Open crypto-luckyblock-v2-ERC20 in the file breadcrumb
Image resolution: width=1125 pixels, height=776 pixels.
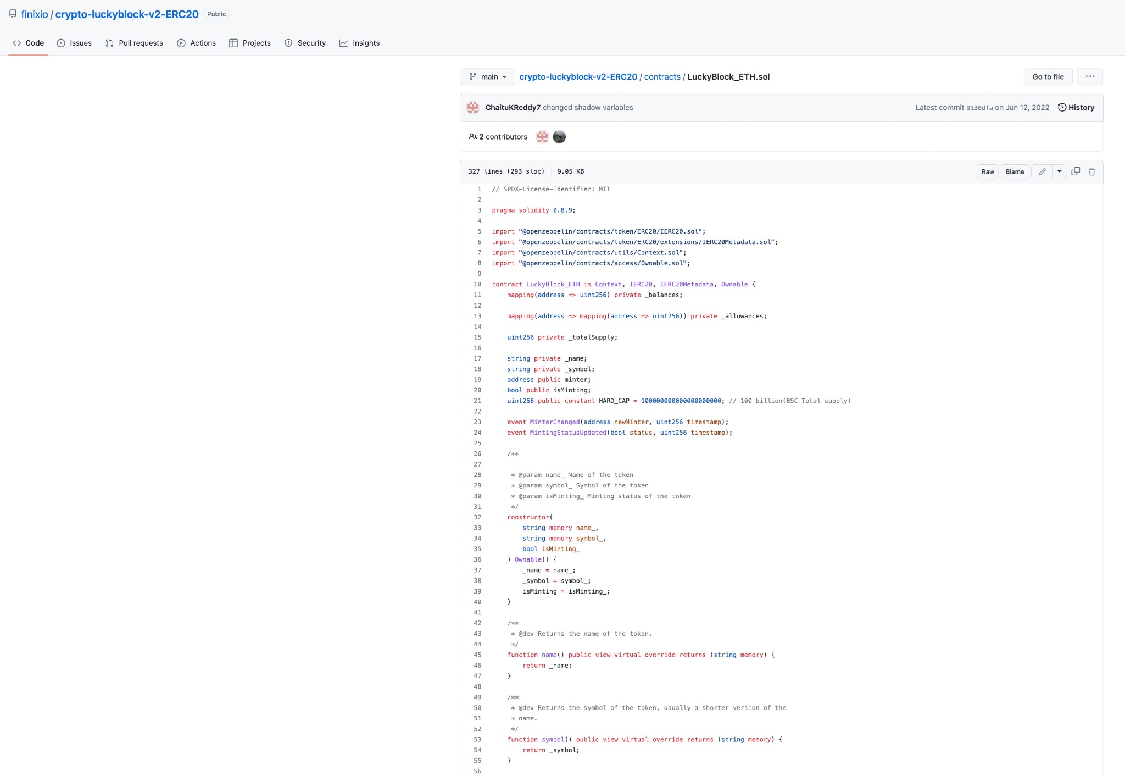pyautogui.click(x=578, y=77)
